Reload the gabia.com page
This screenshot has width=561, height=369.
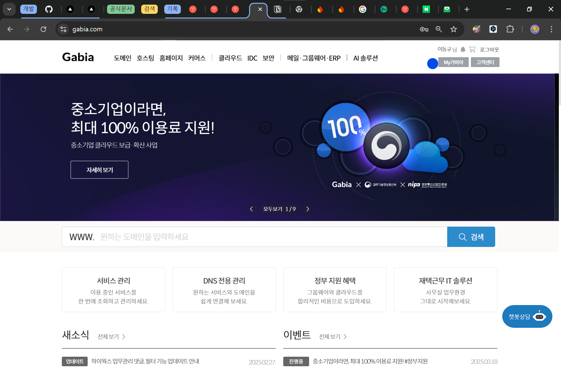point(43,29)
